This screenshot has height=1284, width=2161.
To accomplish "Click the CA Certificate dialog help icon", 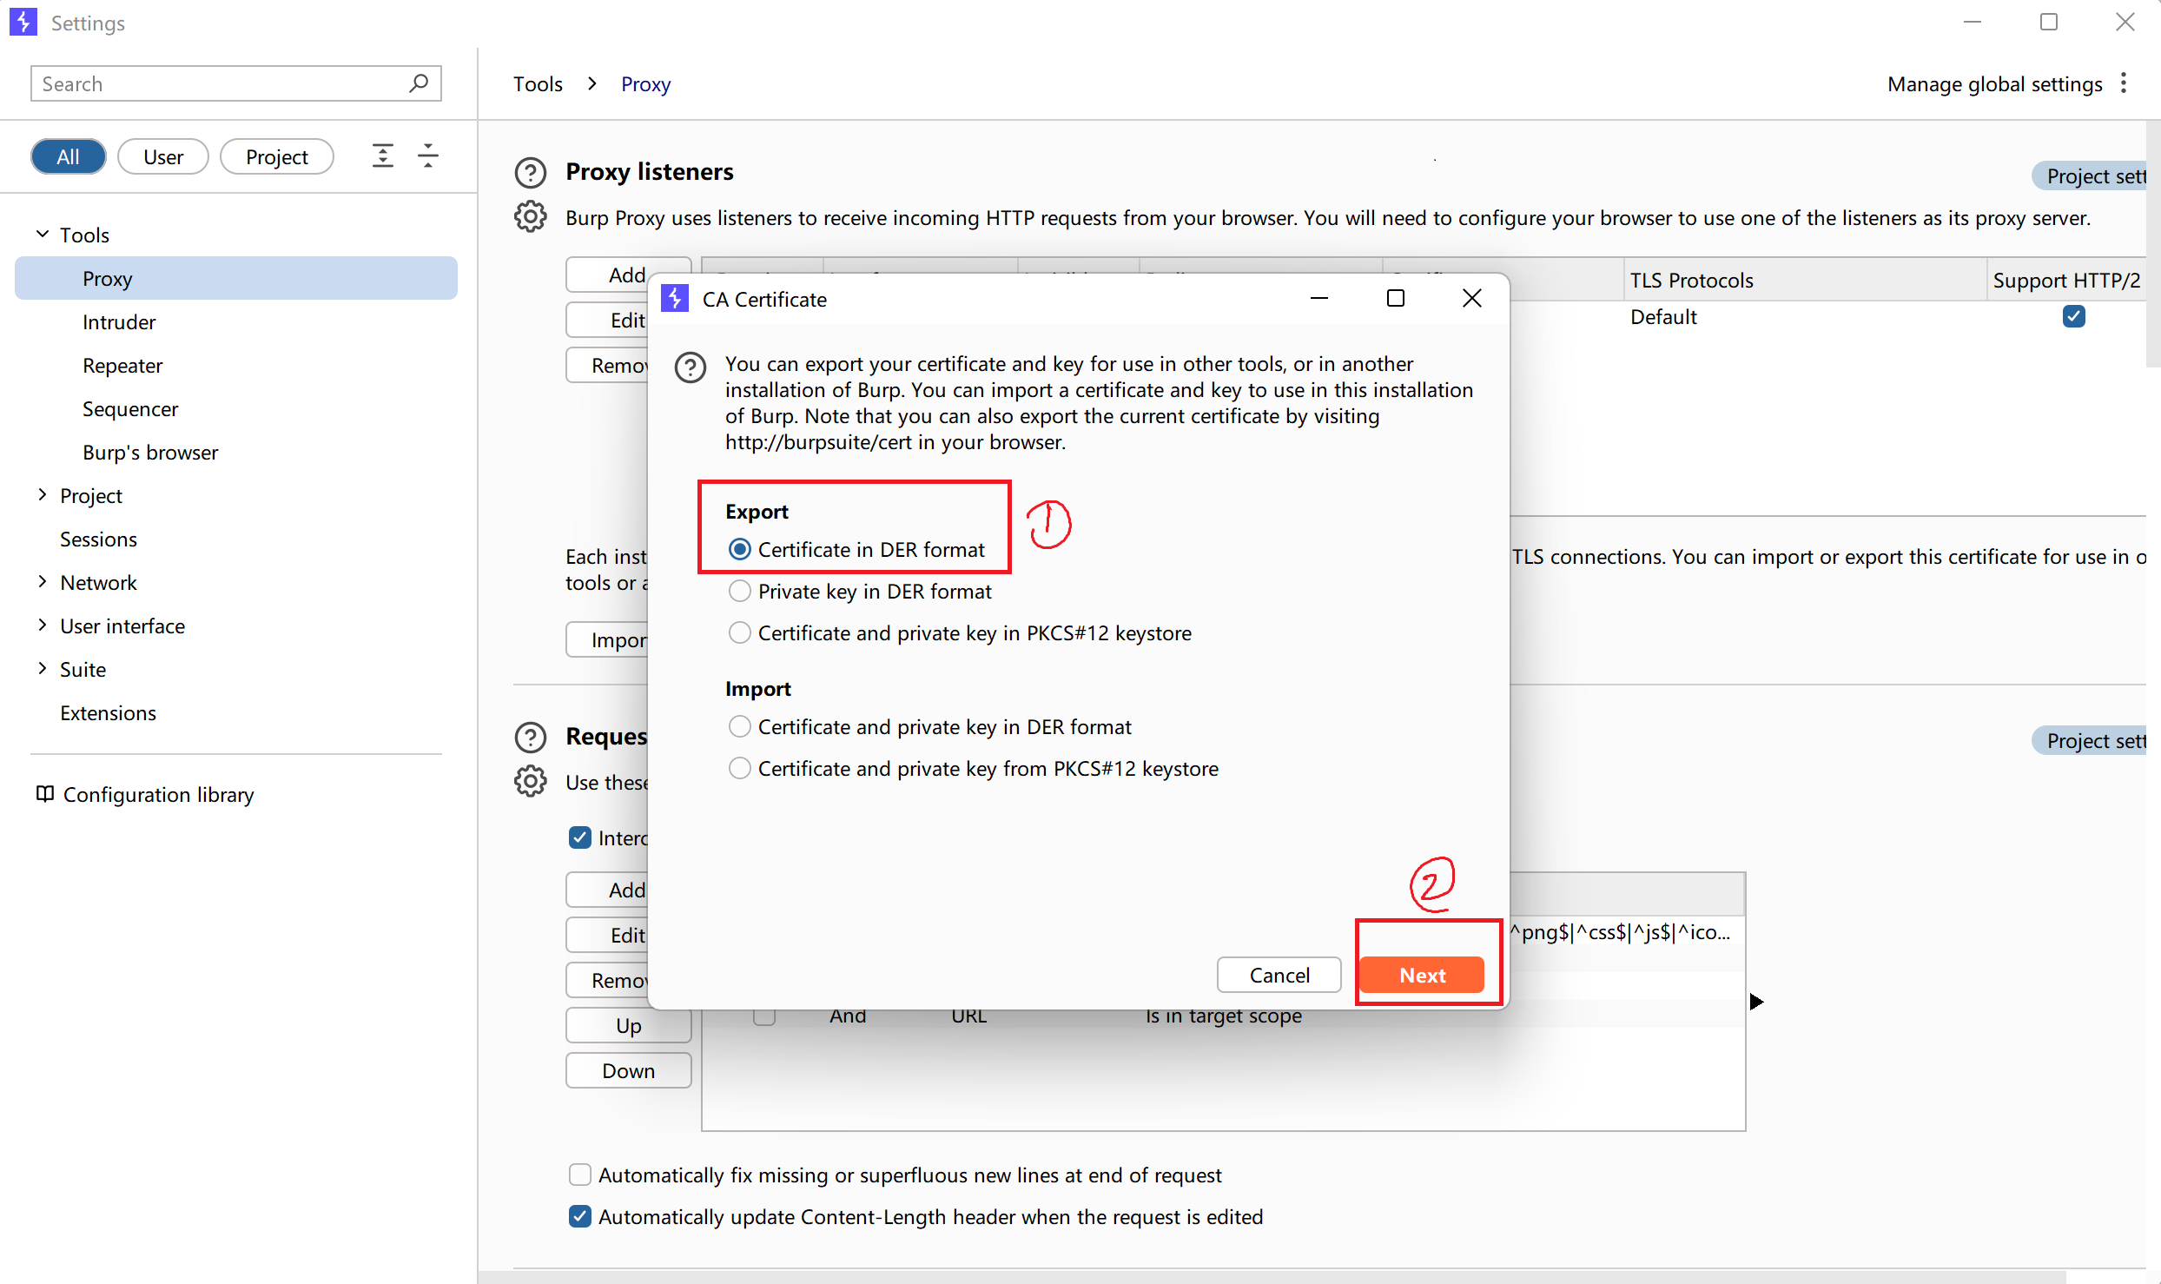I will pos(691,367).
